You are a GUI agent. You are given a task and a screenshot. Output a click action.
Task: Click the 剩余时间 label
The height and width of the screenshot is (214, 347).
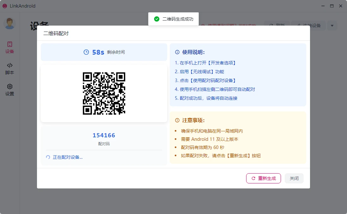[x=116, y=52]
